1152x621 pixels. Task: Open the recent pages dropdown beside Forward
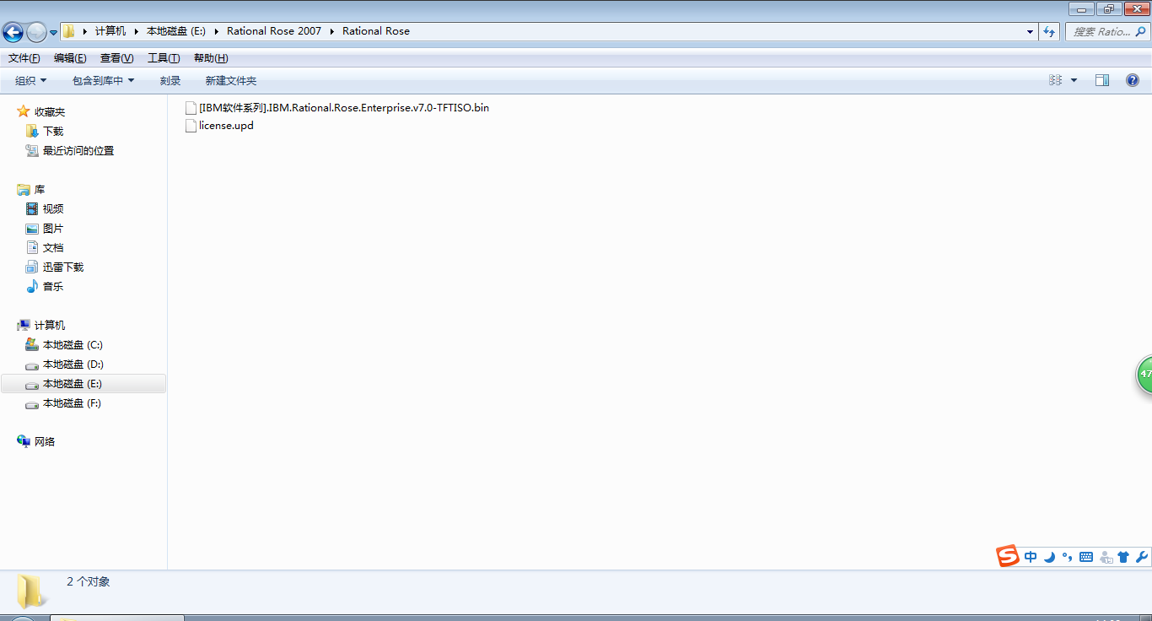pos(54,32)
